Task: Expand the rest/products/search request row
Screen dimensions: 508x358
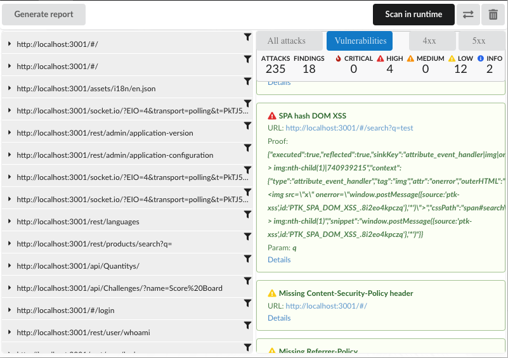Action: [x=10, y=243]
